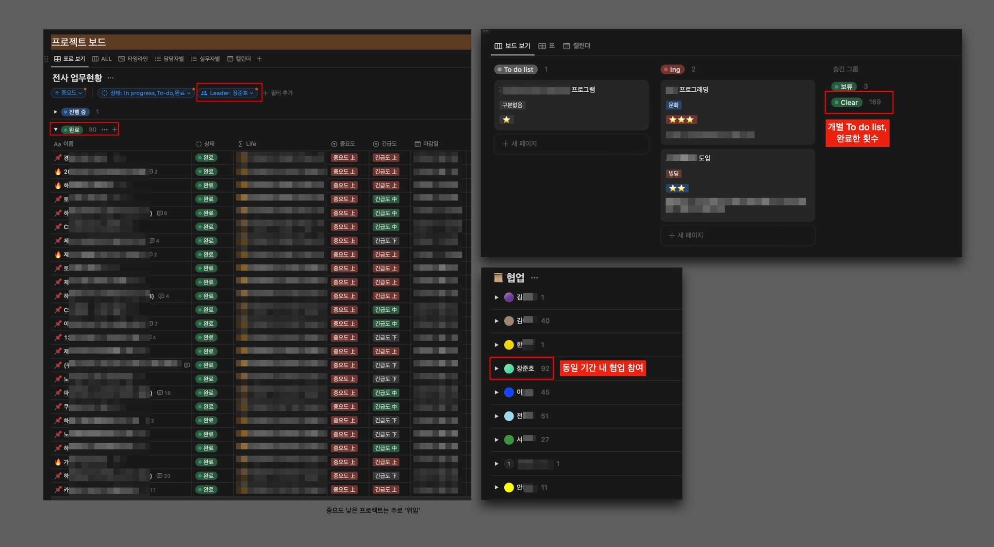
Task: Open the three-dot menu of the 완료 group
Action: [104, 130]
